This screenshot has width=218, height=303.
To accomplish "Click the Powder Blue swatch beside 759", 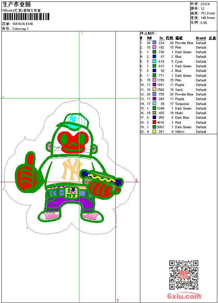I will tap(154, 94).
